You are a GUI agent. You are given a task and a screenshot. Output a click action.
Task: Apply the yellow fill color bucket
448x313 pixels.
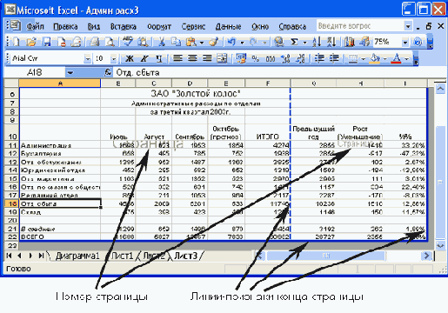[x=375, y=59]
